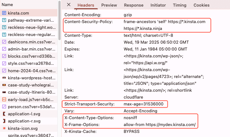Image resolution: width=230 pixels, height=137 pixels.
Task: Select the application-l.svg request
Action: [29, 114]
